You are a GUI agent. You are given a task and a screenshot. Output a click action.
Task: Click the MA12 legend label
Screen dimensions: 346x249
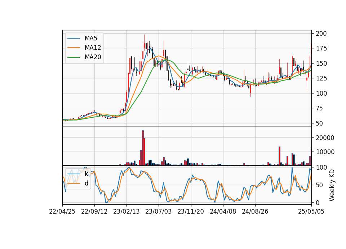(93, 48)
